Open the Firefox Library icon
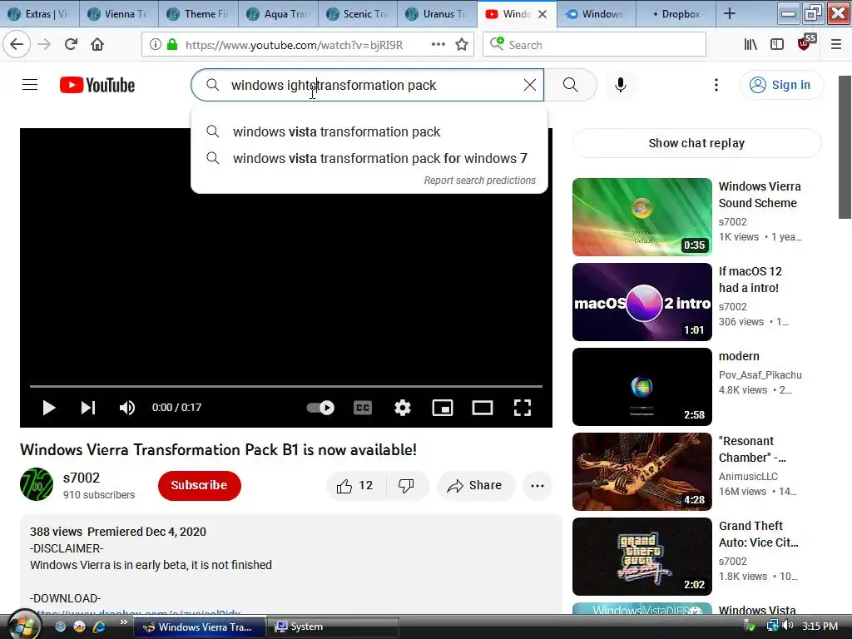 click(750, 45)
